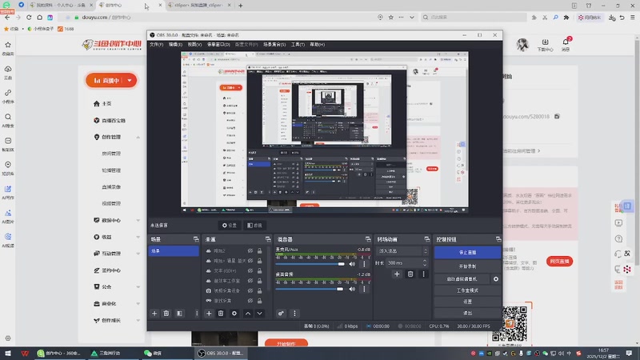Open transition properties three-dot menu
Screen dimensions: 640x360
pos(424,274)
